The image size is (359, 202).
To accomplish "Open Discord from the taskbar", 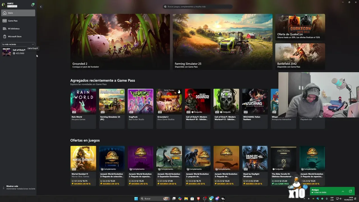I will [x=217, y=199].
